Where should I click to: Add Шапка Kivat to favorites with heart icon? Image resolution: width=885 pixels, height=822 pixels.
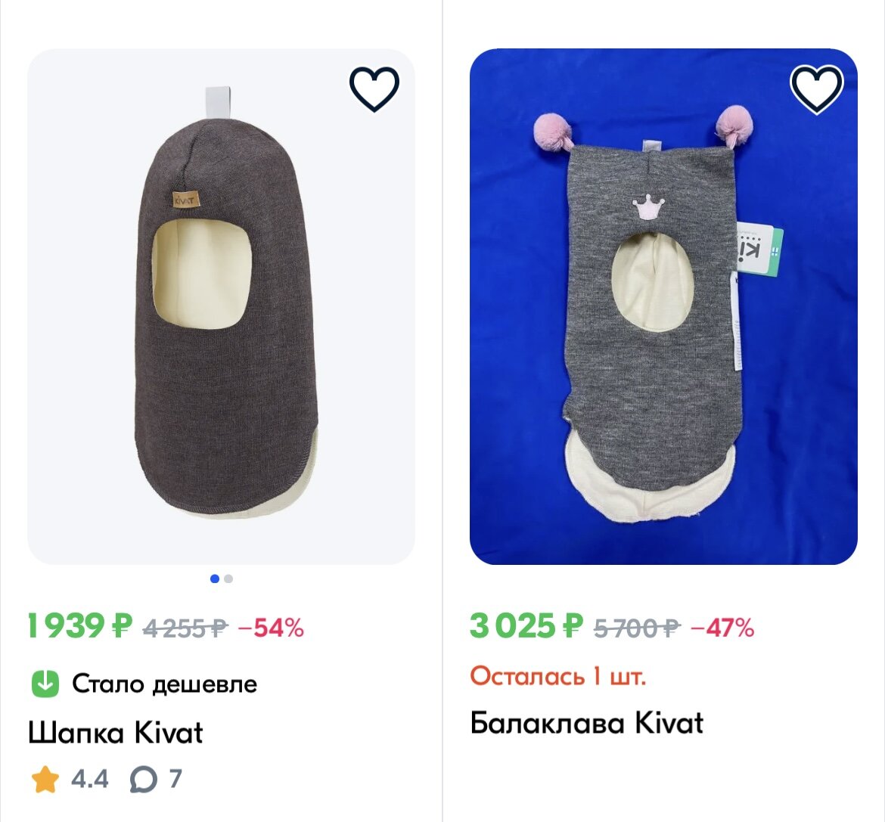[374, 88]
